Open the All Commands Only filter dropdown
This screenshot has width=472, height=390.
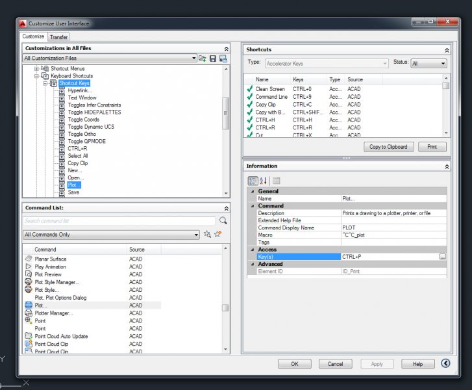click(x=196, y=235)
